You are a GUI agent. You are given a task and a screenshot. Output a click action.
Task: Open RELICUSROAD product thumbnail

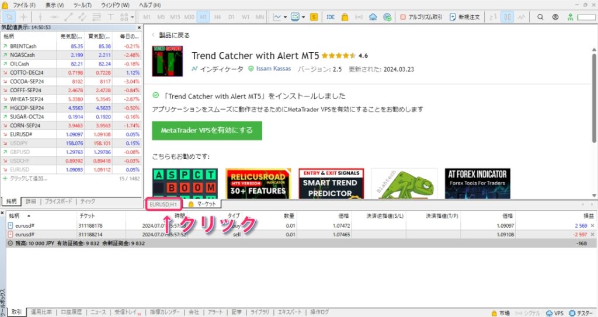258,183
